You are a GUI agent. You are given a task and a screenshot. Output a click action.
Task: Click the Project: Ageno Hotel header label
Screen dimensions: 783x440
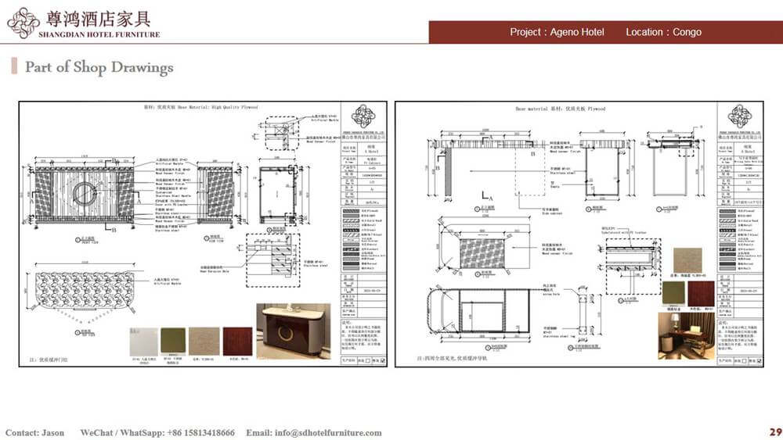[x=557, y=32]
